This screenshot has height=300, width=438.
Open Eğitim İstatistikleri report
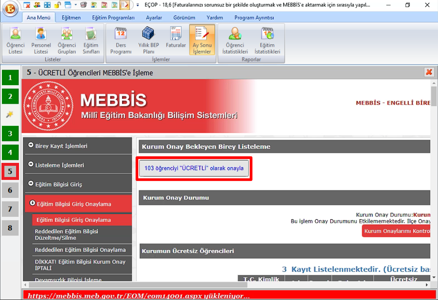267,40
